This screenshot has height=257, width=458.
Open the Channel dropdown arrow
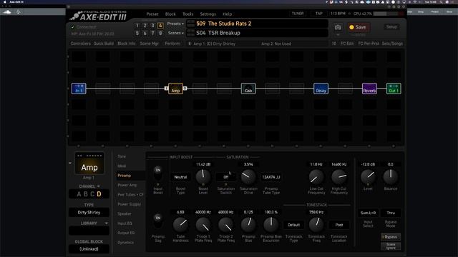[99, 186]
